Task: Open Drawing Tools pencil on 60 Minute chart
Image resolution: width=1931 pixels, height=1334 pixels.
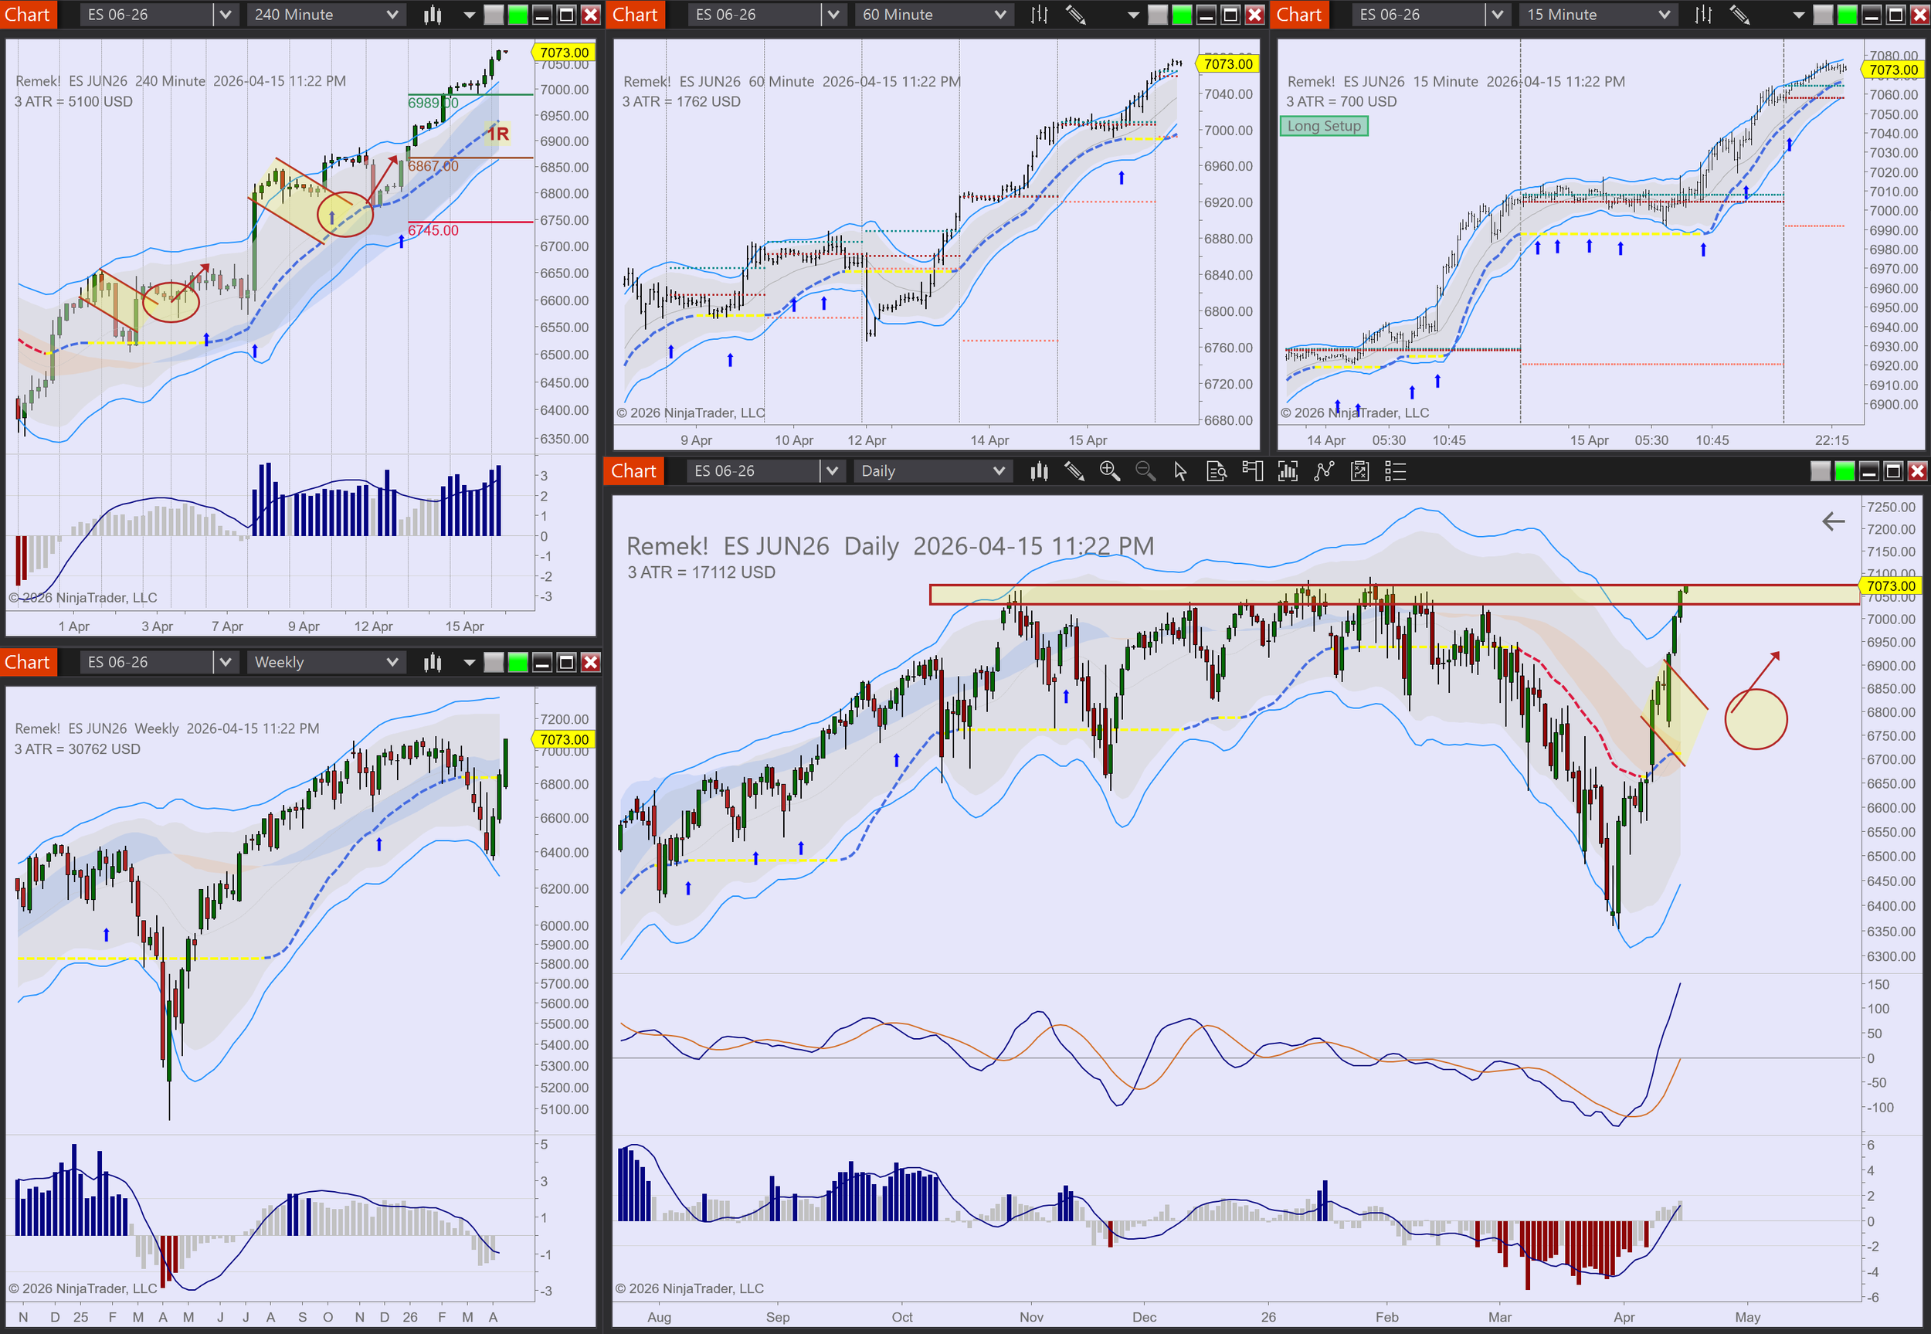Action: (1075, 14)
